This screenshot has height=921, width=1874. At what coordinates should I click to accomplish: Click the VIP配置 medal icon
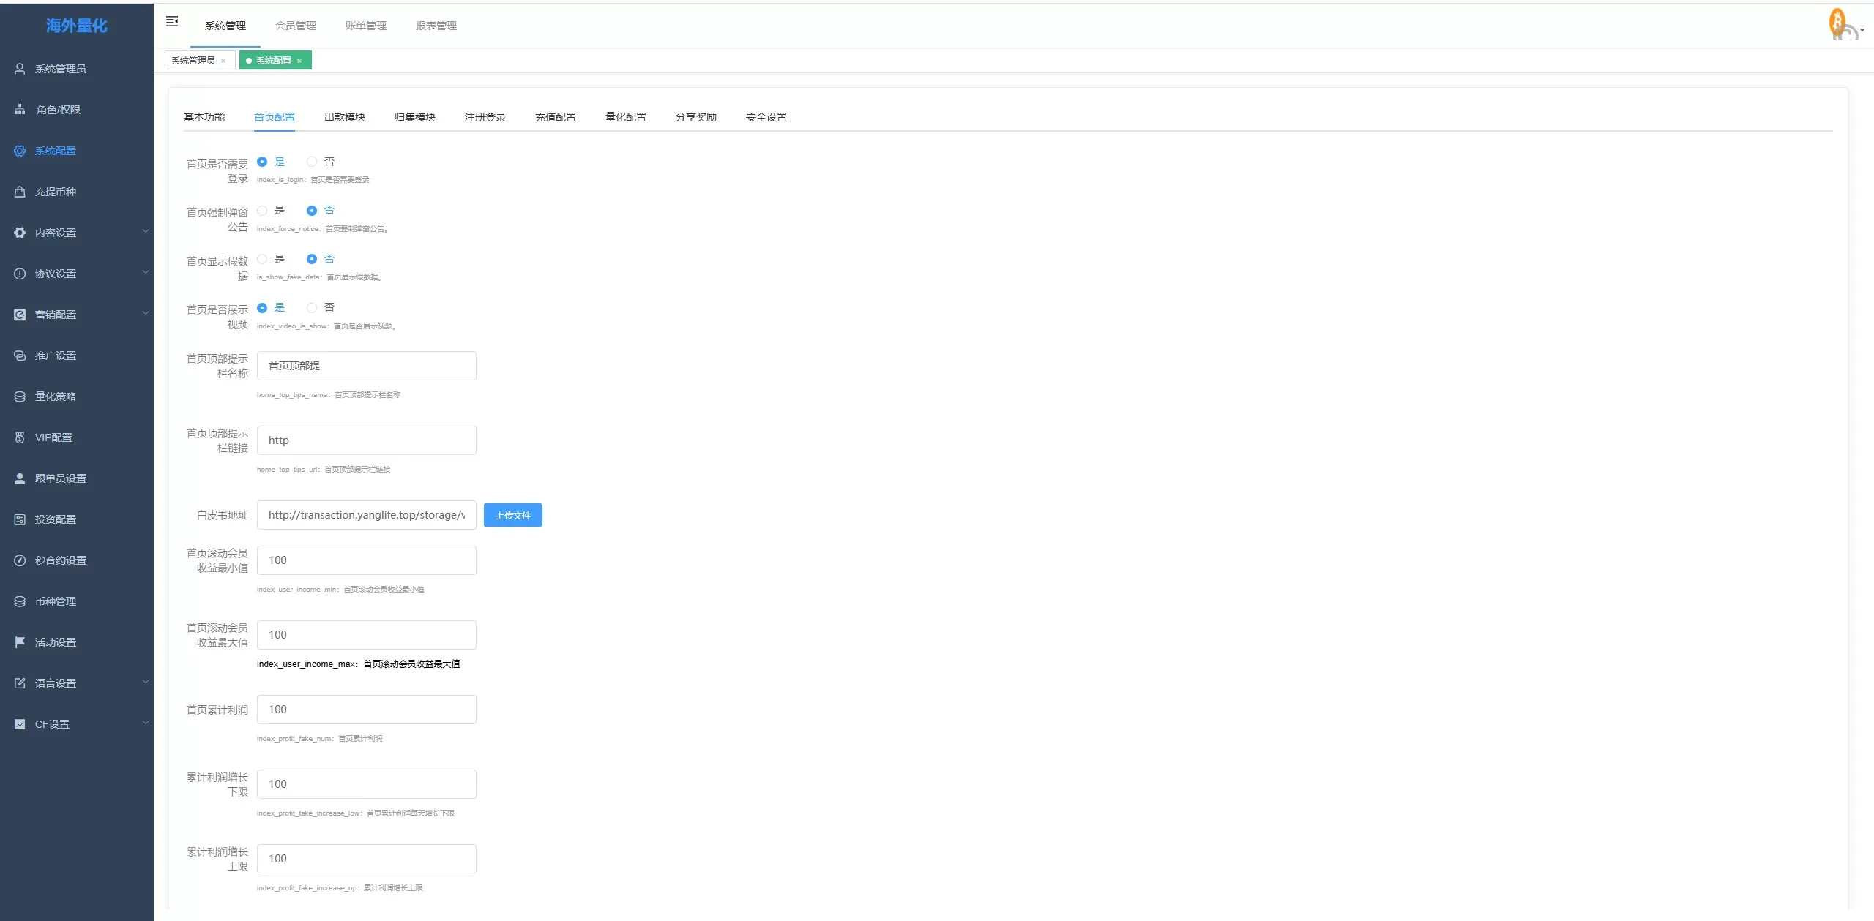20,437
